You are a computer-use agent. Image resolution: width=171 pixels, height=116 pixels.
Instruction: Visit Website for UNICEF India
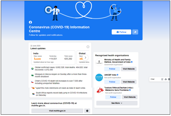[129, 82]
